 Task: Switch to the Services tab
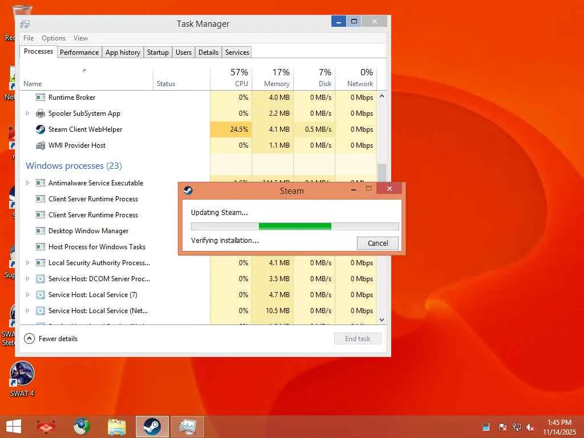pyautogui.click(x=237, y=52)
